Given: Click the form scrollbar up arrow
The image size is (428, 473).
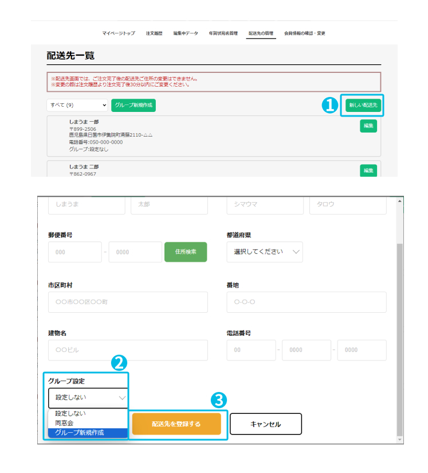Looking at the screenshot, I should [x=400, y=201].
